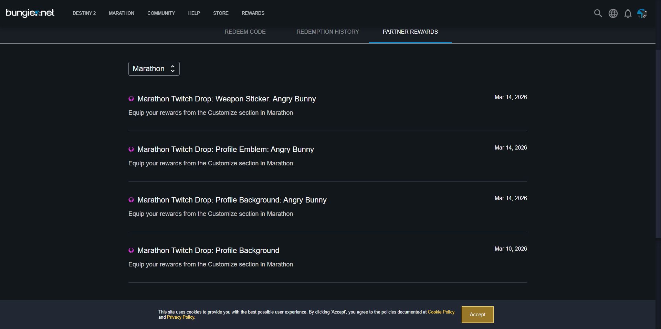Screen dimensions: 661x329
Task: Open the Community navigation menu
Action: 161,13
